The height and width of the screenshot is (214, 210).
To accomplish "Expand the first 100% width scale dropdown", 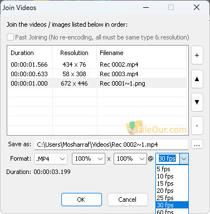I will click(x=89, y=159).
